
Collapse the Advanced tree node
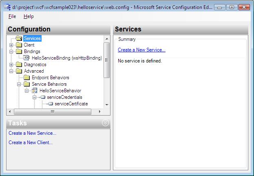tap(11, 71)
